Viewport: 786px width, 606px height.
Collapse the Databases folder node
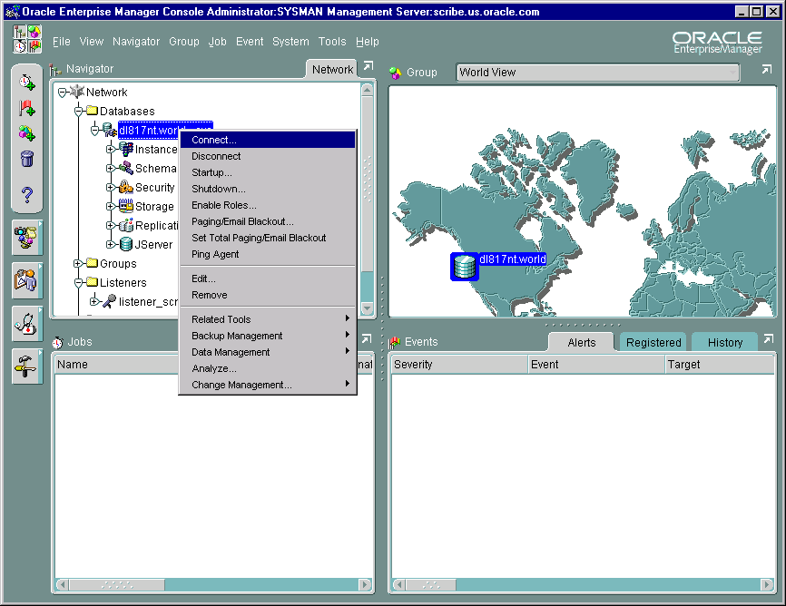click(79, 111)
